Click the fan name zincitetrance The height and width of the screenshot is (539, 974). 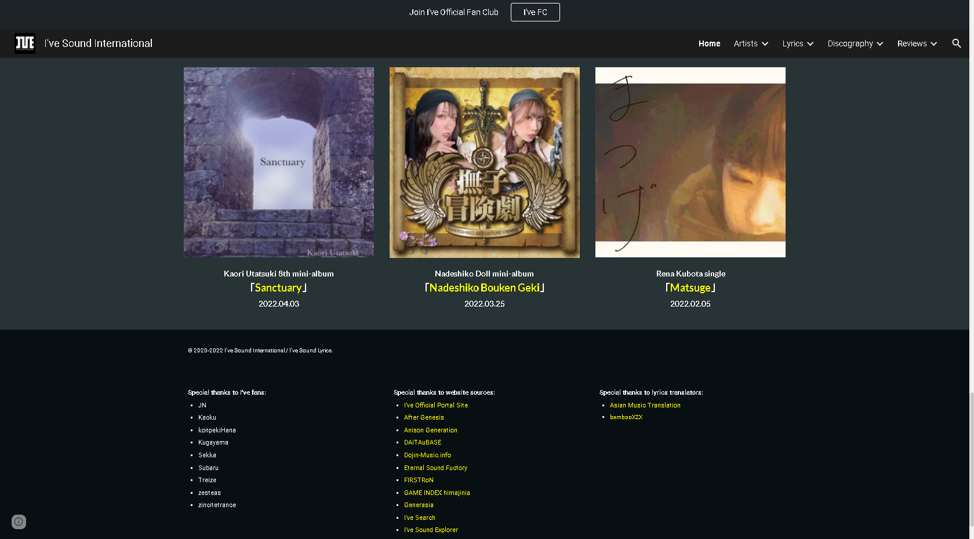pyautogui.click(x=217, y=505)
